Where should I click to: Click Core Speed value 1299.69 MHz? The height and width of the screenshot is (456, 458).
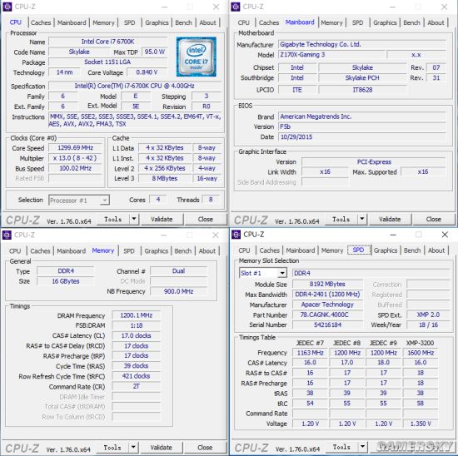(x=75, y=148)
